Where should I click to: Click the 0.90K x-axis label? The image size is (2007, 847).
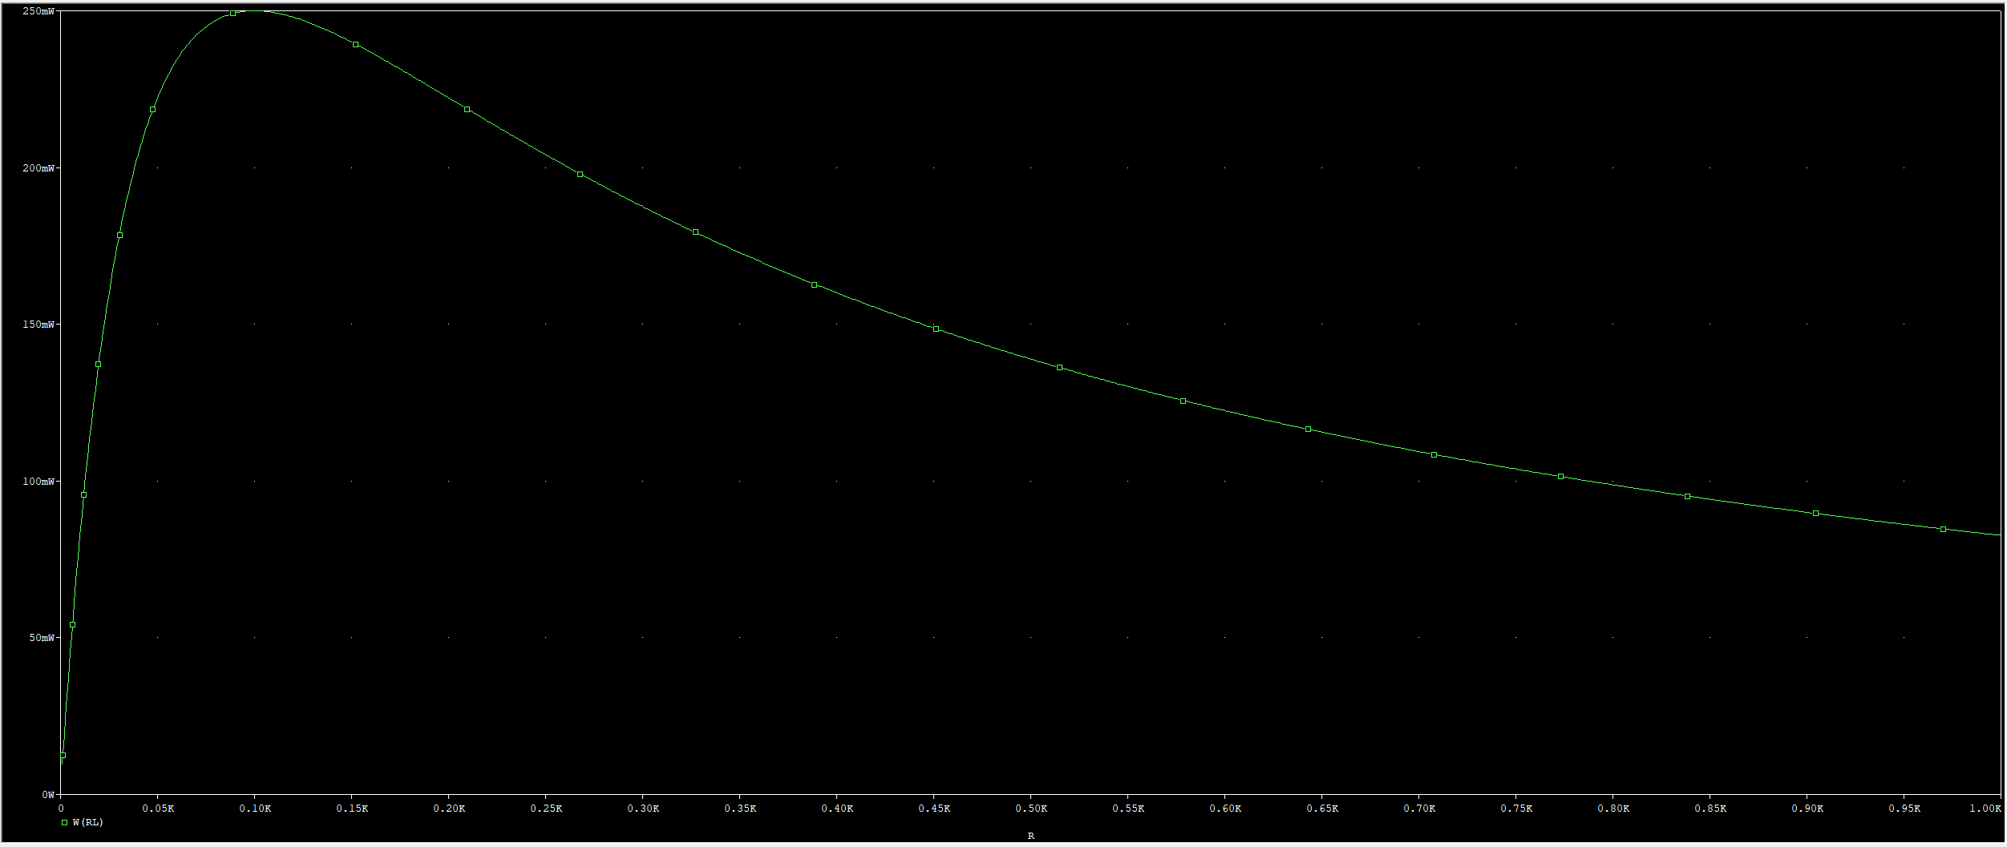click(1807, 809)
